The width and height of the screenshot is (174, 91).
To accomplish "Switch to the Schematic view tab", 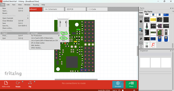I will tap(54, 9).
